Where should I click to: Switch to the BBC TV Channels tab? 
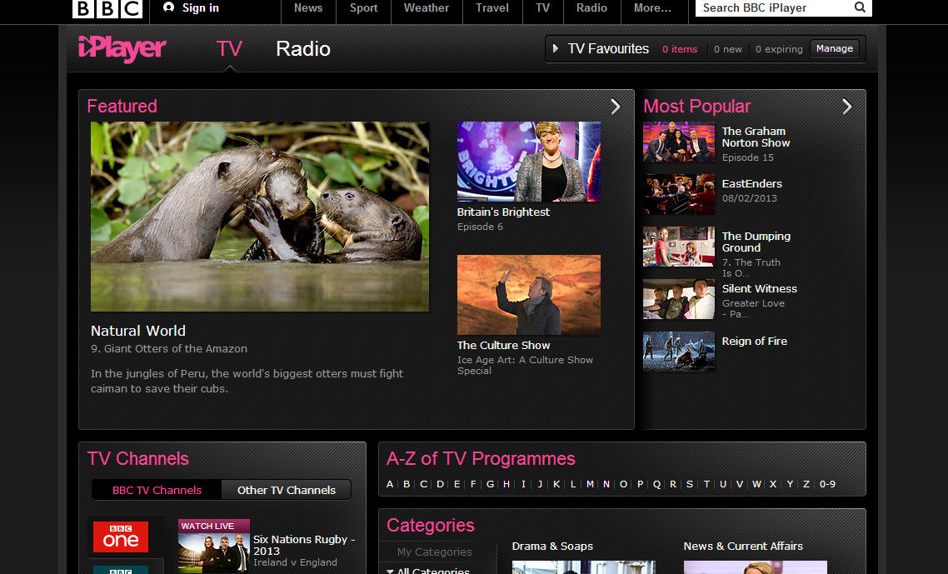[x=156, y=490]
